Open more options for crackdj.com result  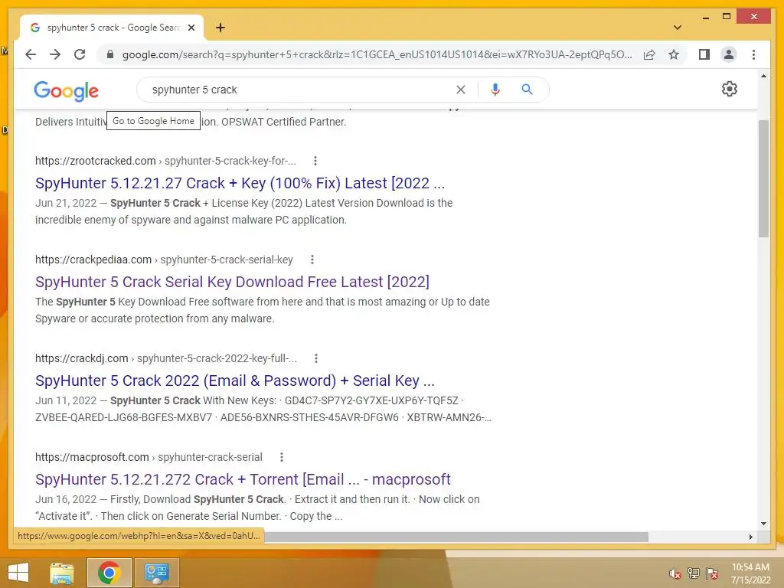(x=316, y=358)
